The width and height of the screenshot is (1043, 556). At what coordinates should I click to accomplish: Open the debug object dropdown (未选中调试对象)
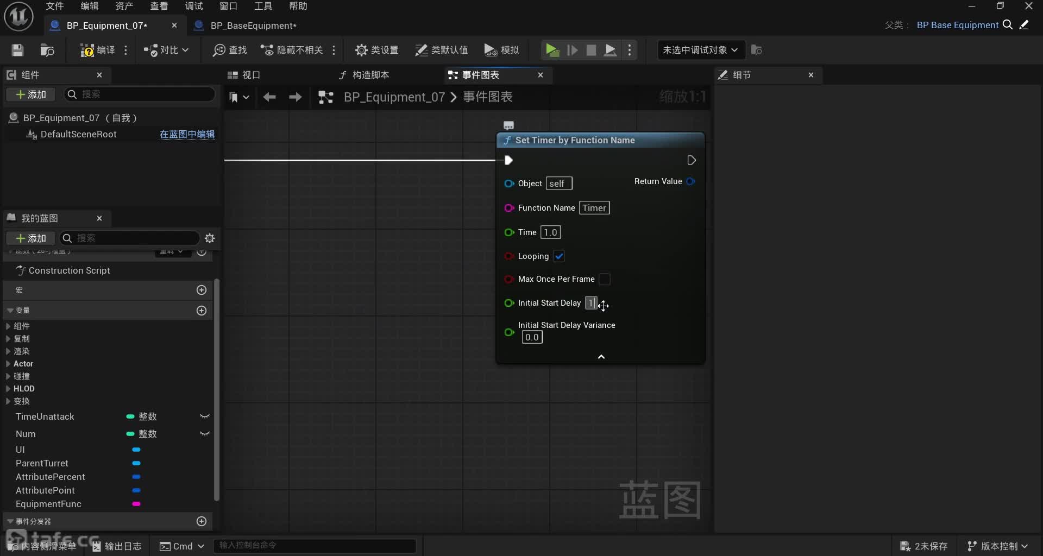click(x=700, y=50)
